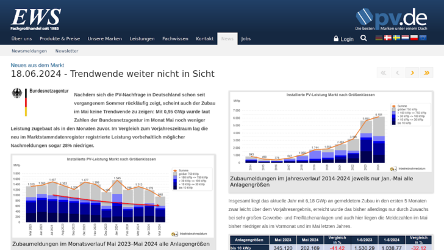Jump to last news article double arrow
The image size is (444, 250).
pos(426,73)
